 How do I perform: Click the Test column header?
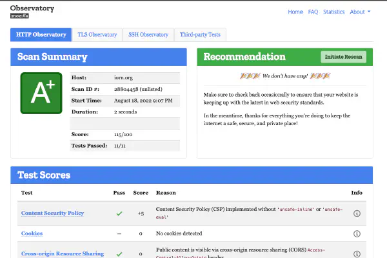point(26,193)
